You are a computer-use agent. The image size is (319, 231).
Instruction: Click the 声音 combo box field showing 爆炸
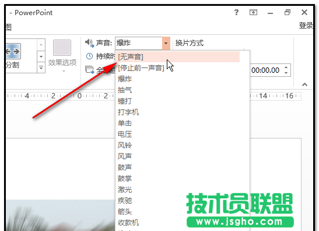point(139,43)
